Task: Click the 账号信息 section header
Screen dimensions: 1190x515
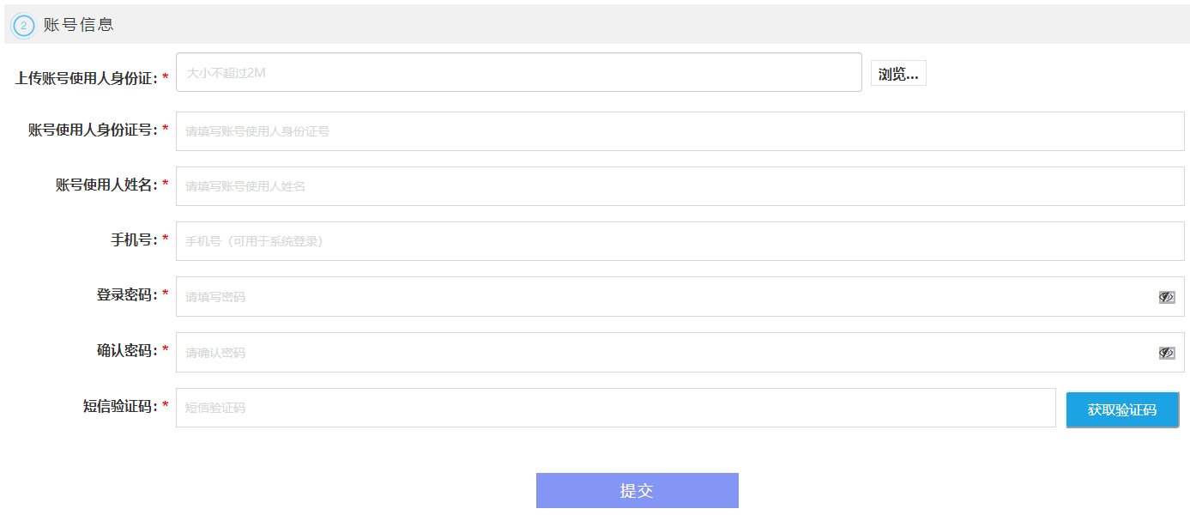Action: click(x=79, y=25)
